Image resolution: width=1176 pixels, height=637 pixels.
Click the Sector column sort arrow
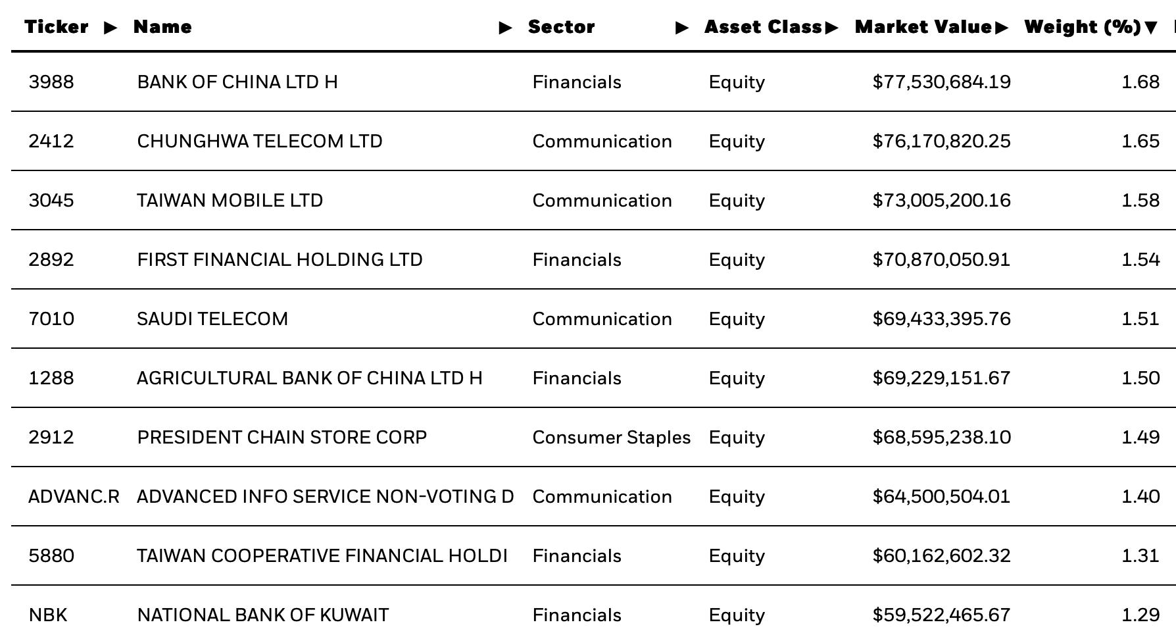tap(682, 28)
